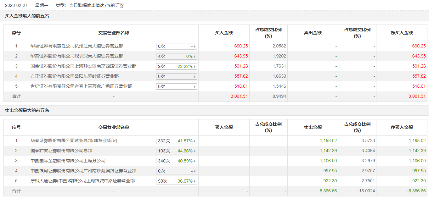Screen dimensions: 429x198
Task: Open the 4次 0% stats dropdown
Action: click(x=177, y=56)
